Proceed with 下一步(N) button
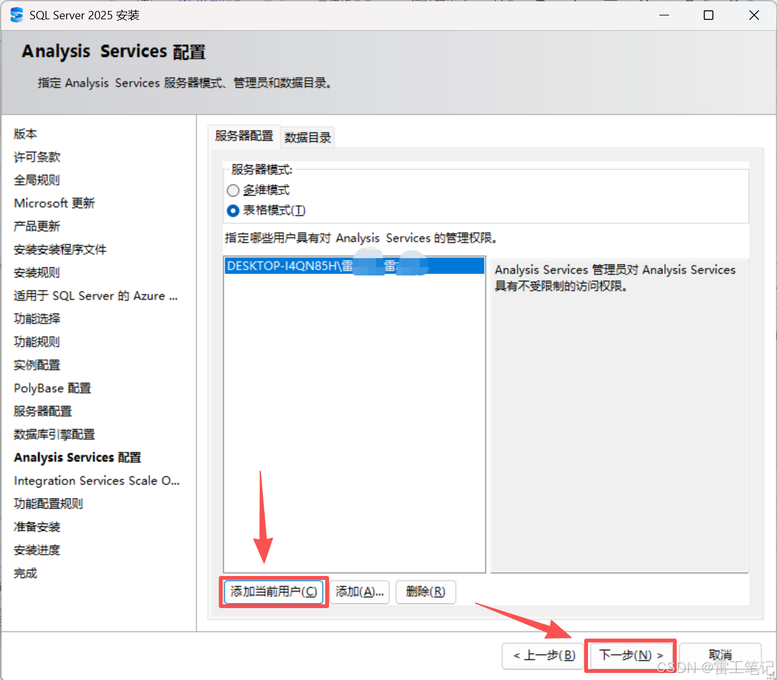Image resolution: width=777 pixels, height=680 pixels. 630,655
